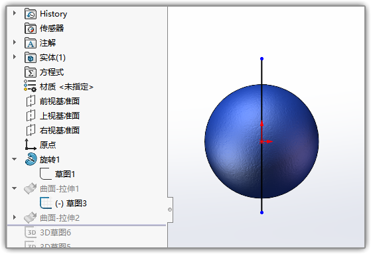This screenshot has width=371, height=254.
Task: Click the 原点 origin icon
Action: pyautogui.click(x=31, y=145)
